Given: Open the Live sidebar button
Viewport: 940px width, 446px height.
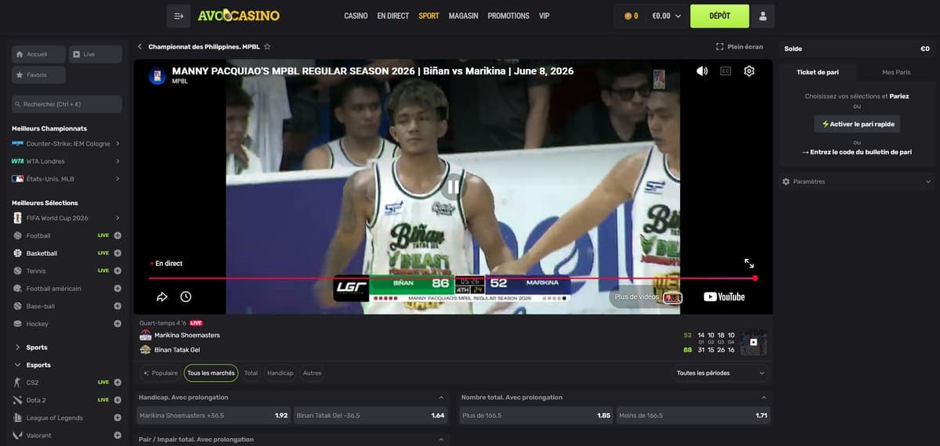Looking at the screenshot, I should point(95,54).
